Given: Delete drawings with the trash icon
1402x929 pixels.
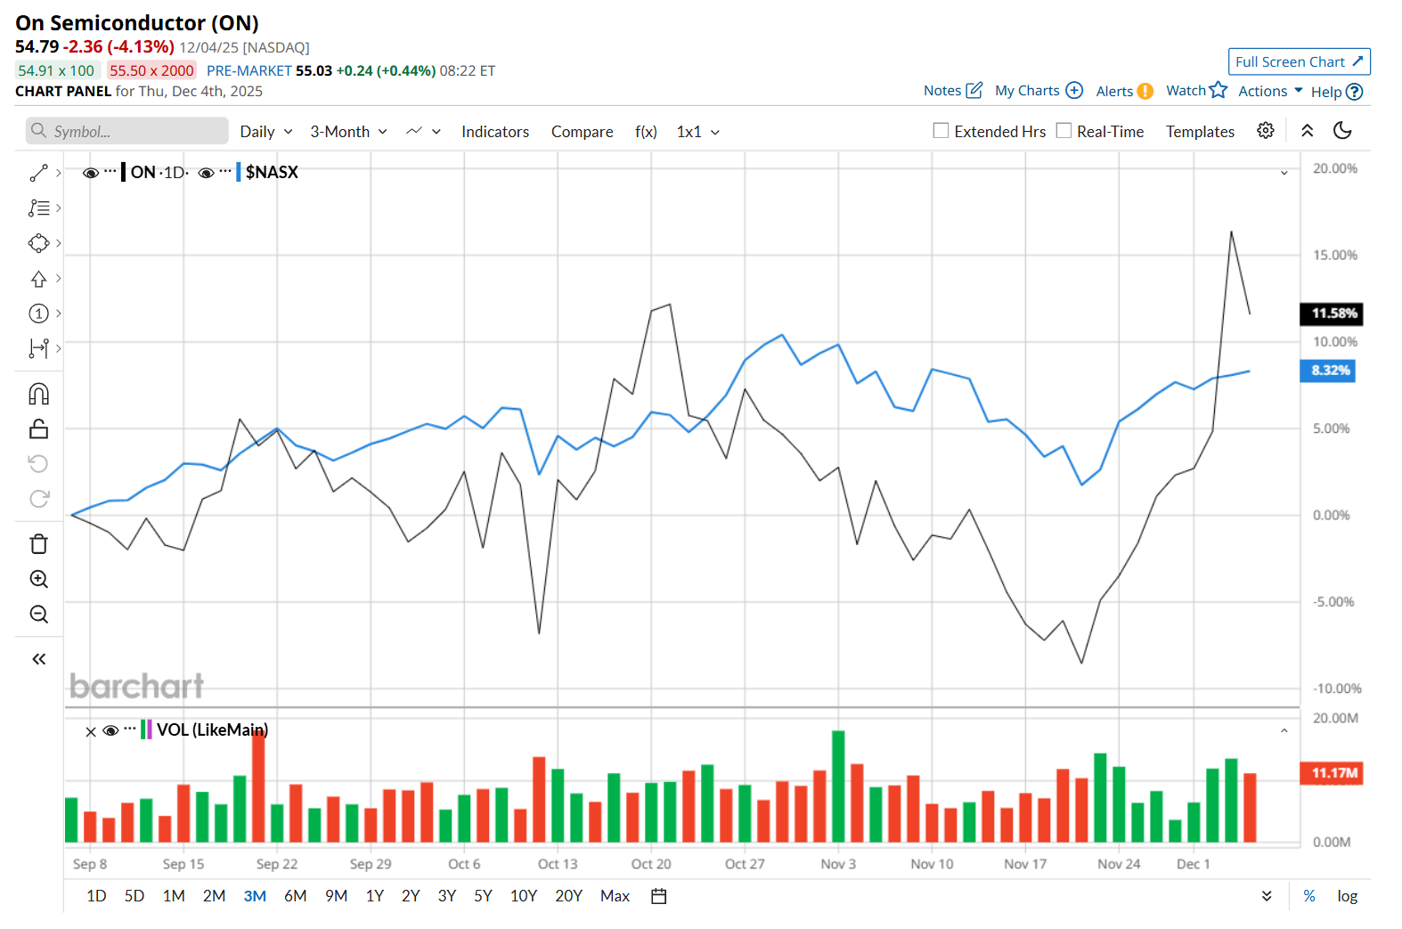Looking at the screenshot, I should 38,544.
